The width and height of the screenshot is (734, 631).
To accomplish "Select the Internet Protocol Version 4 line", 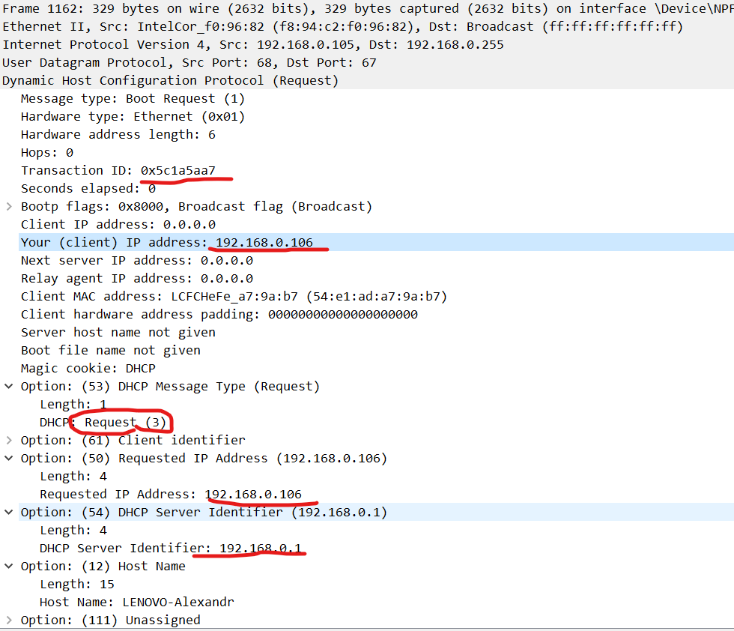I will point(367,45).
